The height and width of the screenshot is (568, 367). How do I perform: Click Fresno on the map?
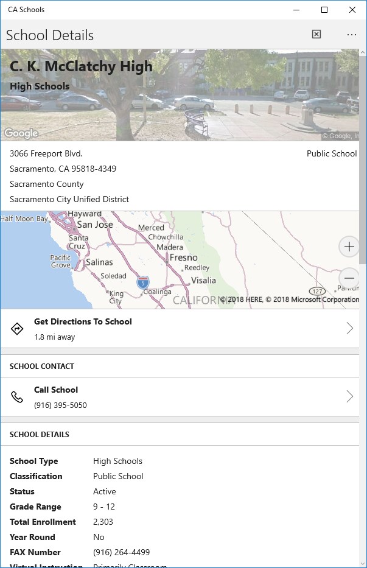point(183,258)
